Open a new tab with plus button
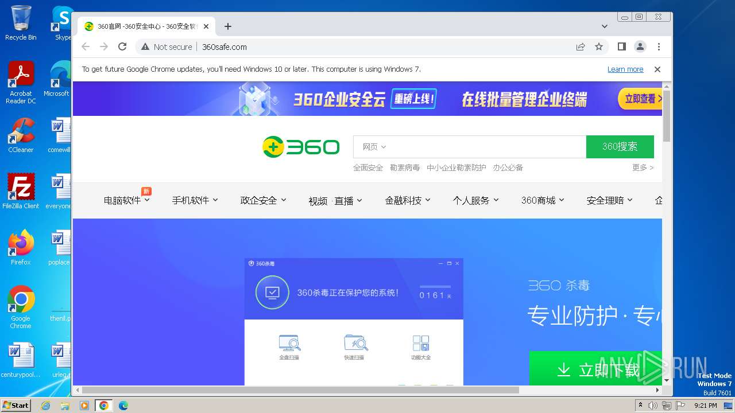Image resolution: width=735 pixels, height=413 pixels. [228, 26]
